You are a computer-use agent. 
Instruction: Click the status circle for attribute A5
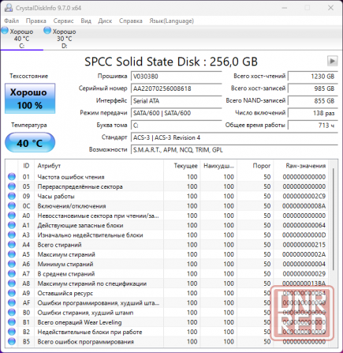click(x=12, y=254)
